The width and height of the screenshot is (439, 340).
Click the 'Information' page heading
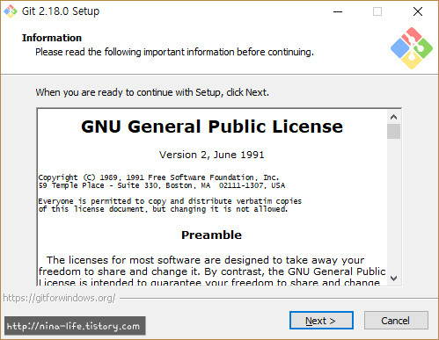pos(52,38)
